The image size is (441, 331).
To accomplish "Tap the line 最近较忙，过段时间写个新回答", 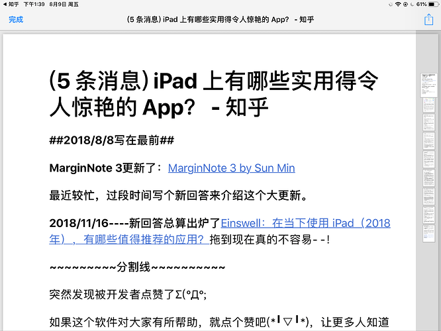I will pyautogui.click(x=178, y=195).
